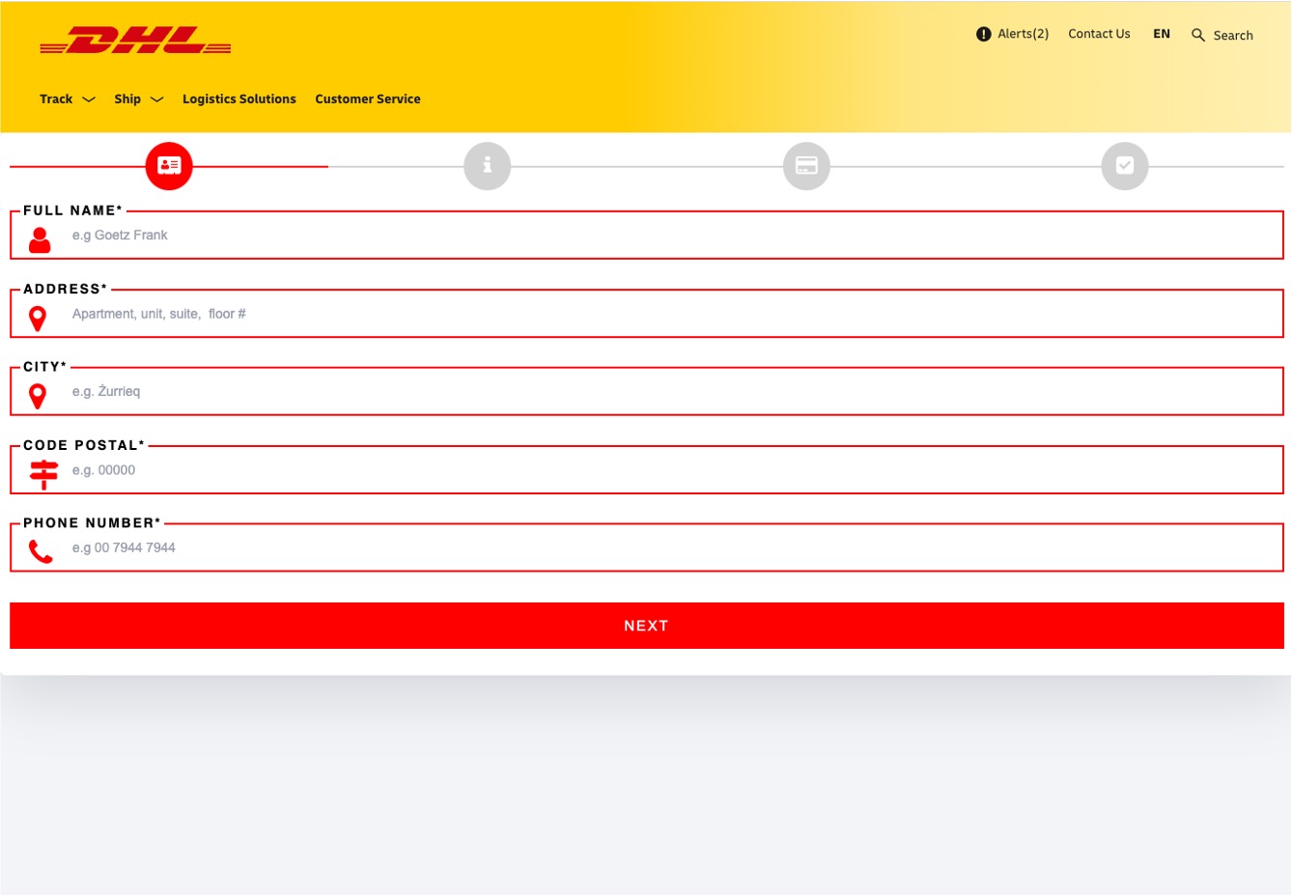Click the location pin icon in Address field
Screen dimensions: 1292x896
pyautogui.click(x=37, y=318)
